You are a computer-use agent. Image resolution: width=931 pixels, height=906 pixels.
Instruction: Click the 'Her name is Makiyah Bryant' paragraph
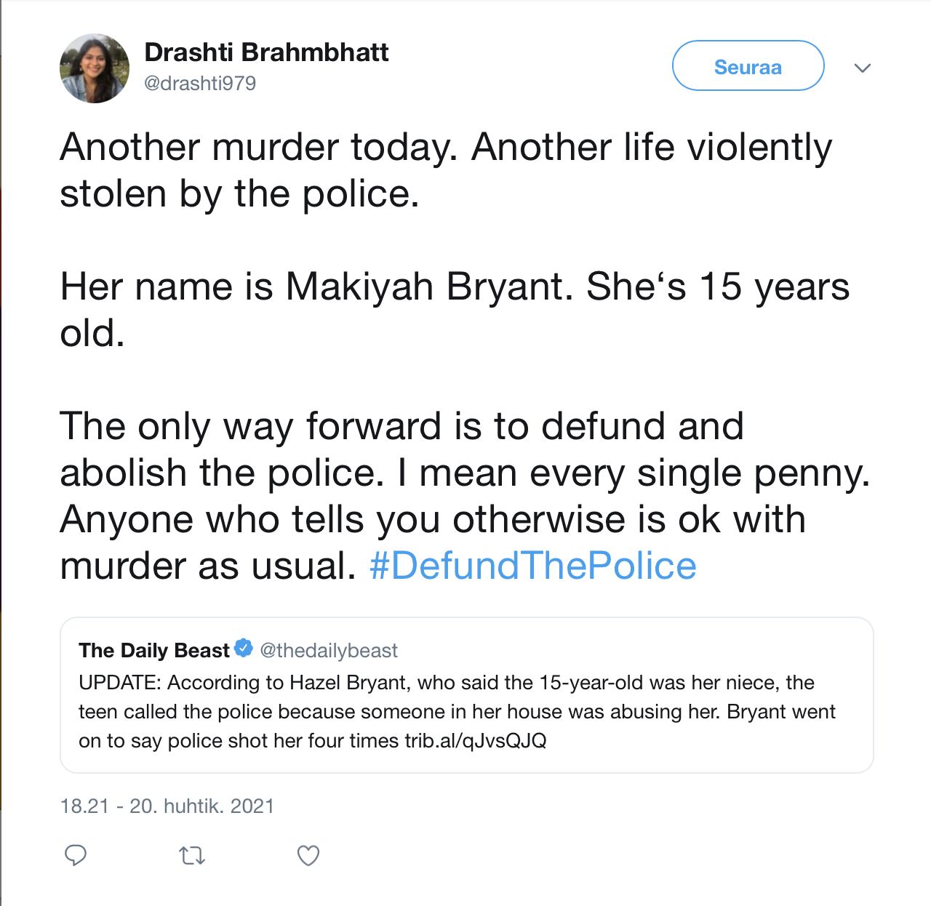(454, 310)
